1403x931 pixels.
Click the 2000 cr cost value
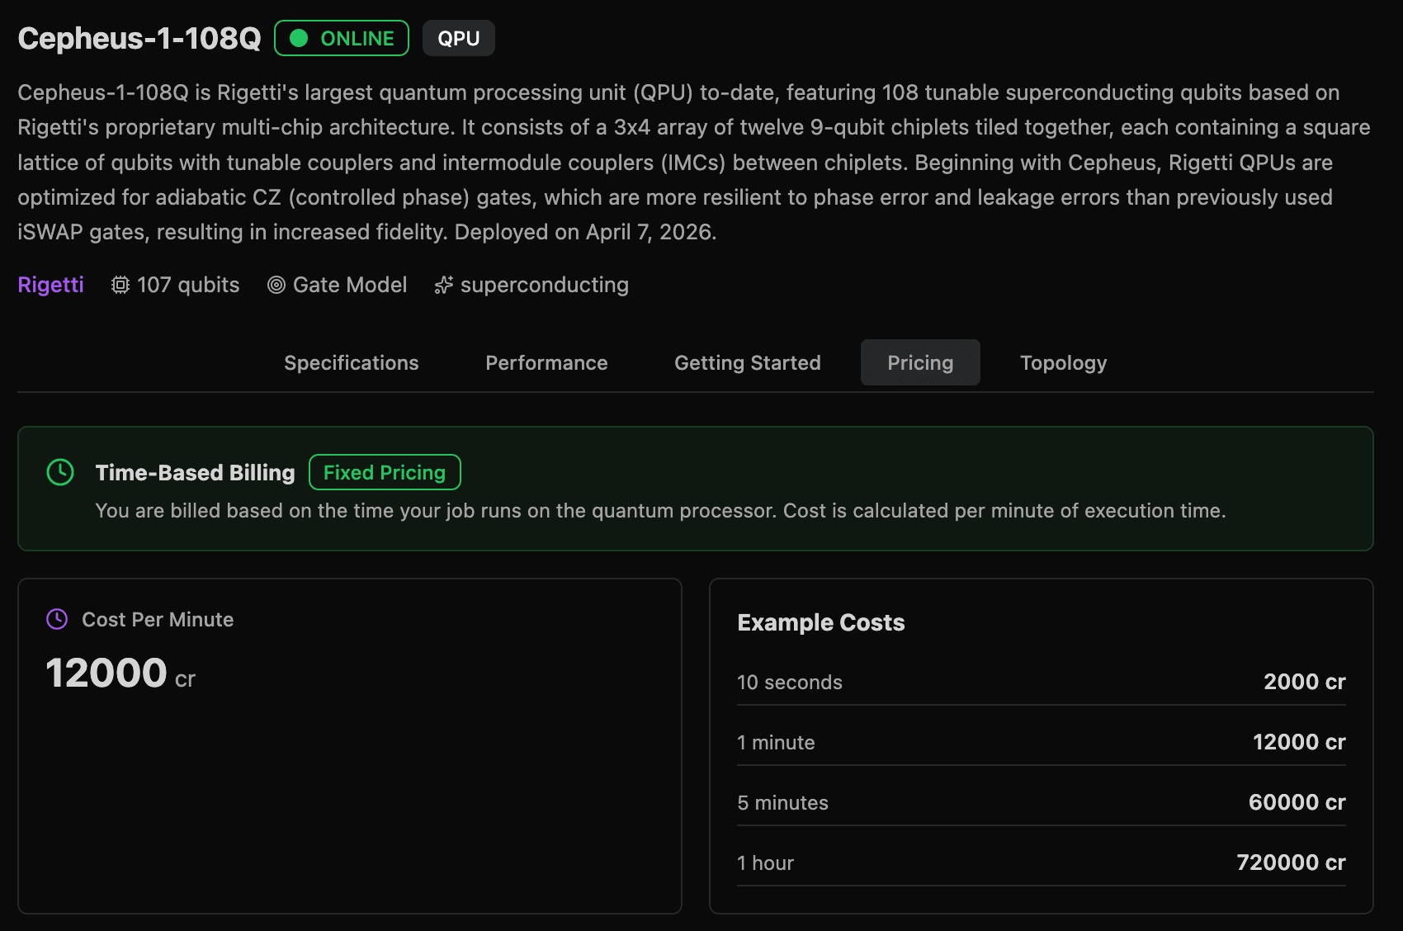[1305, 682]
